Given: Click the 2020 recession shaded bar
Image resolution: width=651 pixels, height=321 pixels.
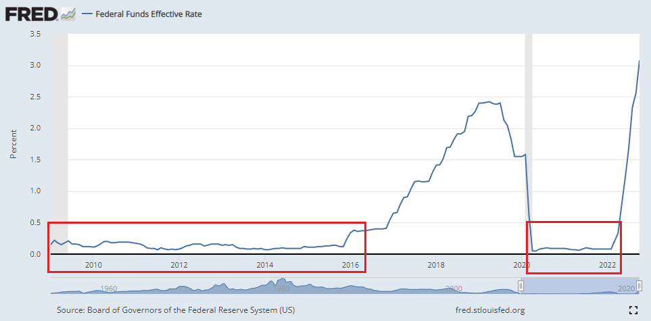Looking at the screenshot, I should point(529,135).
